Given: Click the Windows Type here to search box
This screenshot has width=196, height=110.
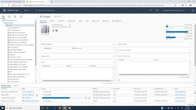Looking at the screenshot, I should coord(22,108).
